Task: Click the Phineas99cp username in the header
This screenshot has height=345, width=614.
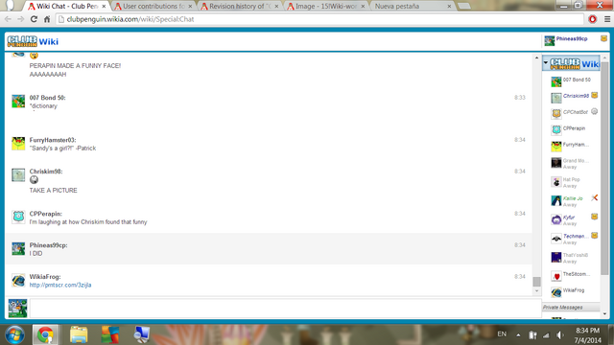Action: pyautogui.click(x=572, y=38)
